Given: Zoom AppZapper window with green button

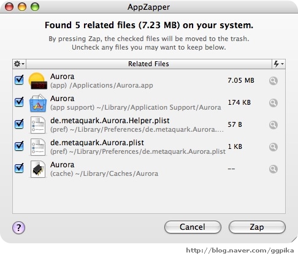Looking at the screenshot, I should coord(35,7).
